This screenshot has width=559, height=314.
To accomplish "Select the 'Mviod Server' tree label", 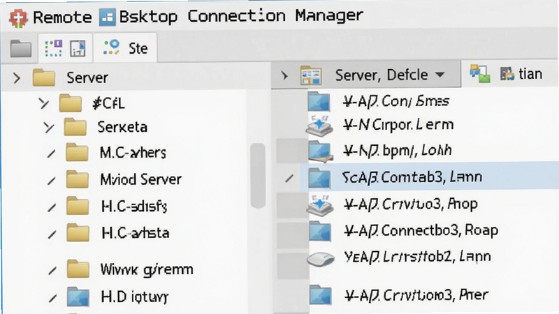I will (x=141, y=179).
